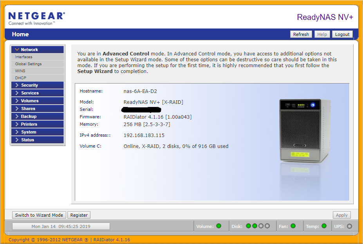Click the Register button
Viewport: 363px width, 244px height.
79,215
